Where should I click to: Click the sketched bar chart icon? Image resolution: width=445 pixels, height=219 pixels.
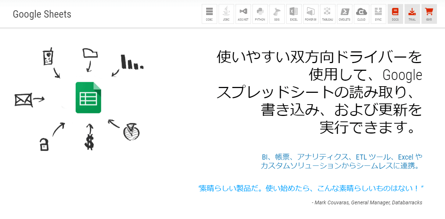132,62
